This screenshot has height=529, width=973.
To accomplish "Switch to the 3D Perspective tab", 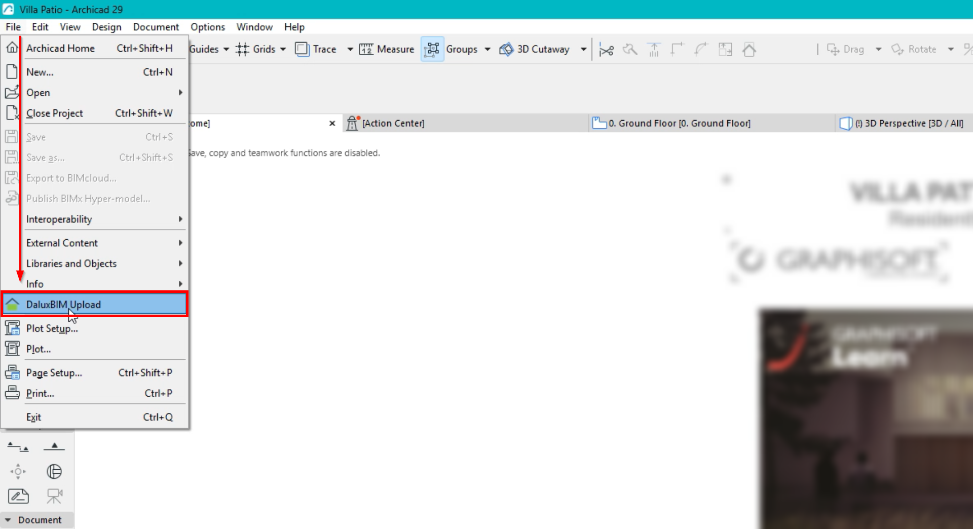I will [x=904, y=123].
